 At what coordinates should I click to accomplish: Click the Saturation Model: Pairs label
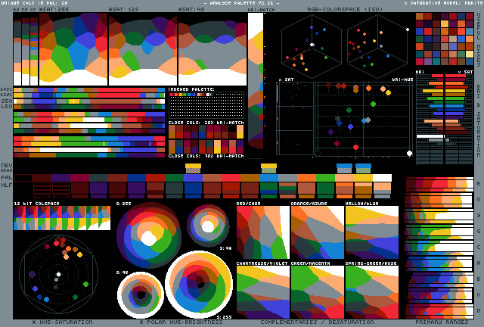pos(439,4)
